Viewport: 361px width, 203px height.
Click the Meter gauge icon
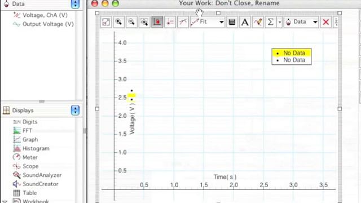[x=16, y=157]
